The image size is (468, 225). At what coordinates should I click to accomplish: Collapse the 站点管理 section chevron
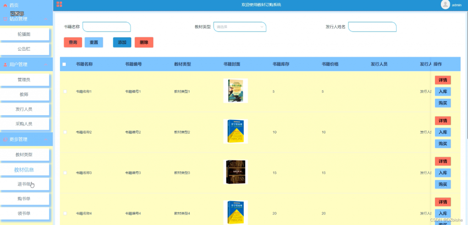[x=45, y=19]
